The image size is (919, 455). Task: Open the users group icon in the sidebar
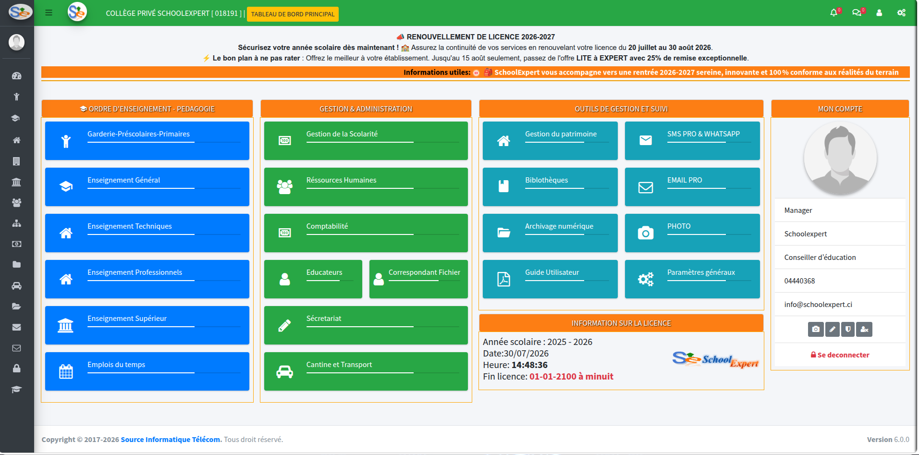pyautogui.click(x=16, y=203)
